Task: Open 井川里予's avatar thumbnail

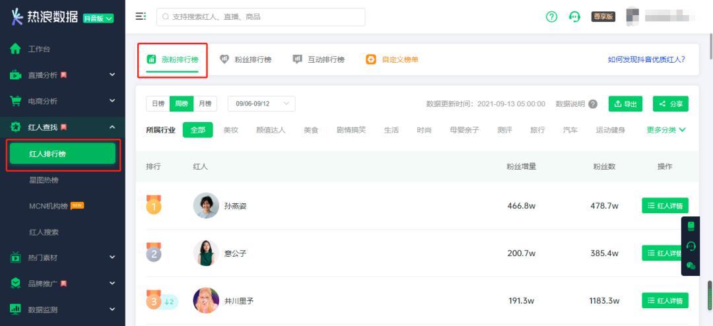Action: (206, 300)
